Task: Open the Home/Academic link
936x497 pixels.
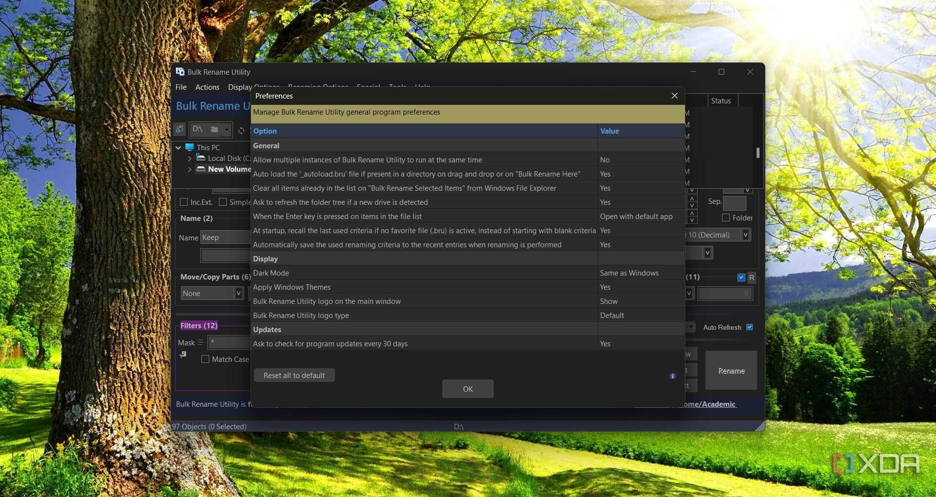Action: tap(709, 404)
